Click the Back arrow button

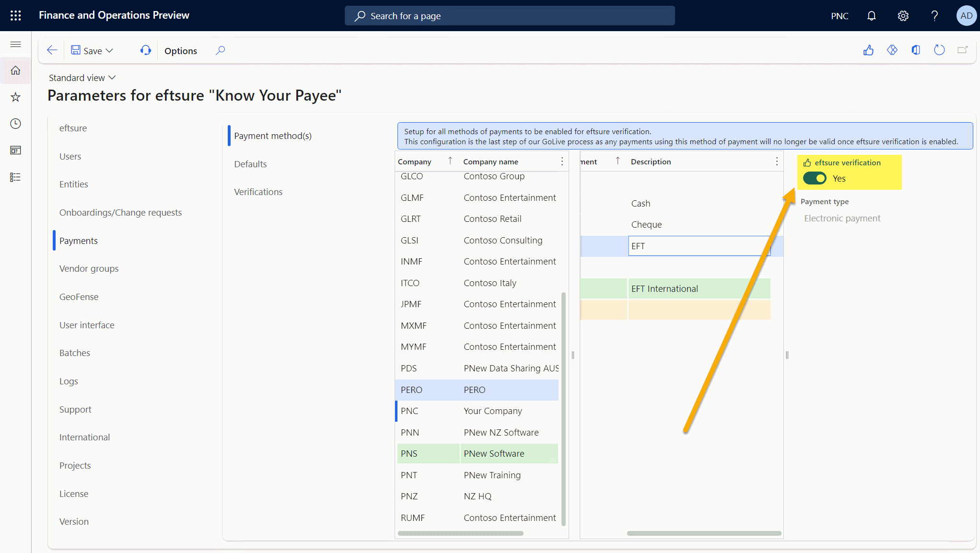(52, 50)
